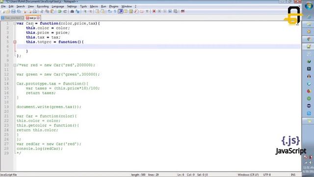Open the ? help menu
Image resolution: width=314 pixels, height=177 pixels.
coord(135,6)
